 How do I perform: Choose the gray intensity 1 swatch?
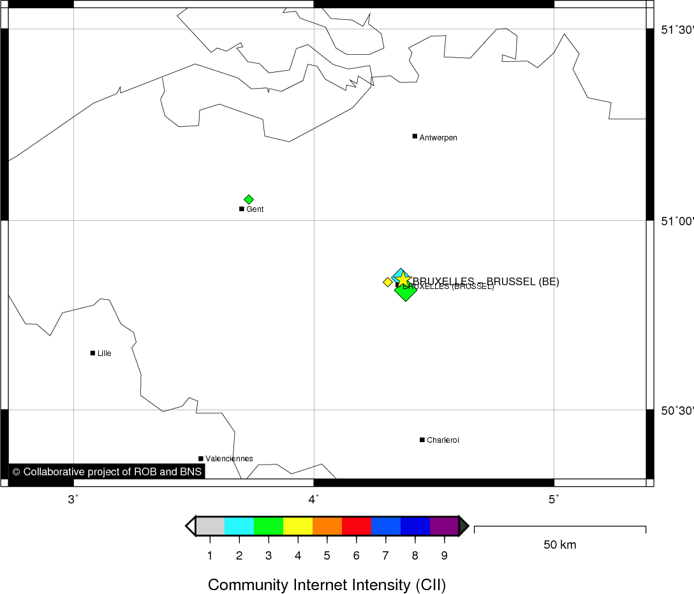tap(210, 526)
